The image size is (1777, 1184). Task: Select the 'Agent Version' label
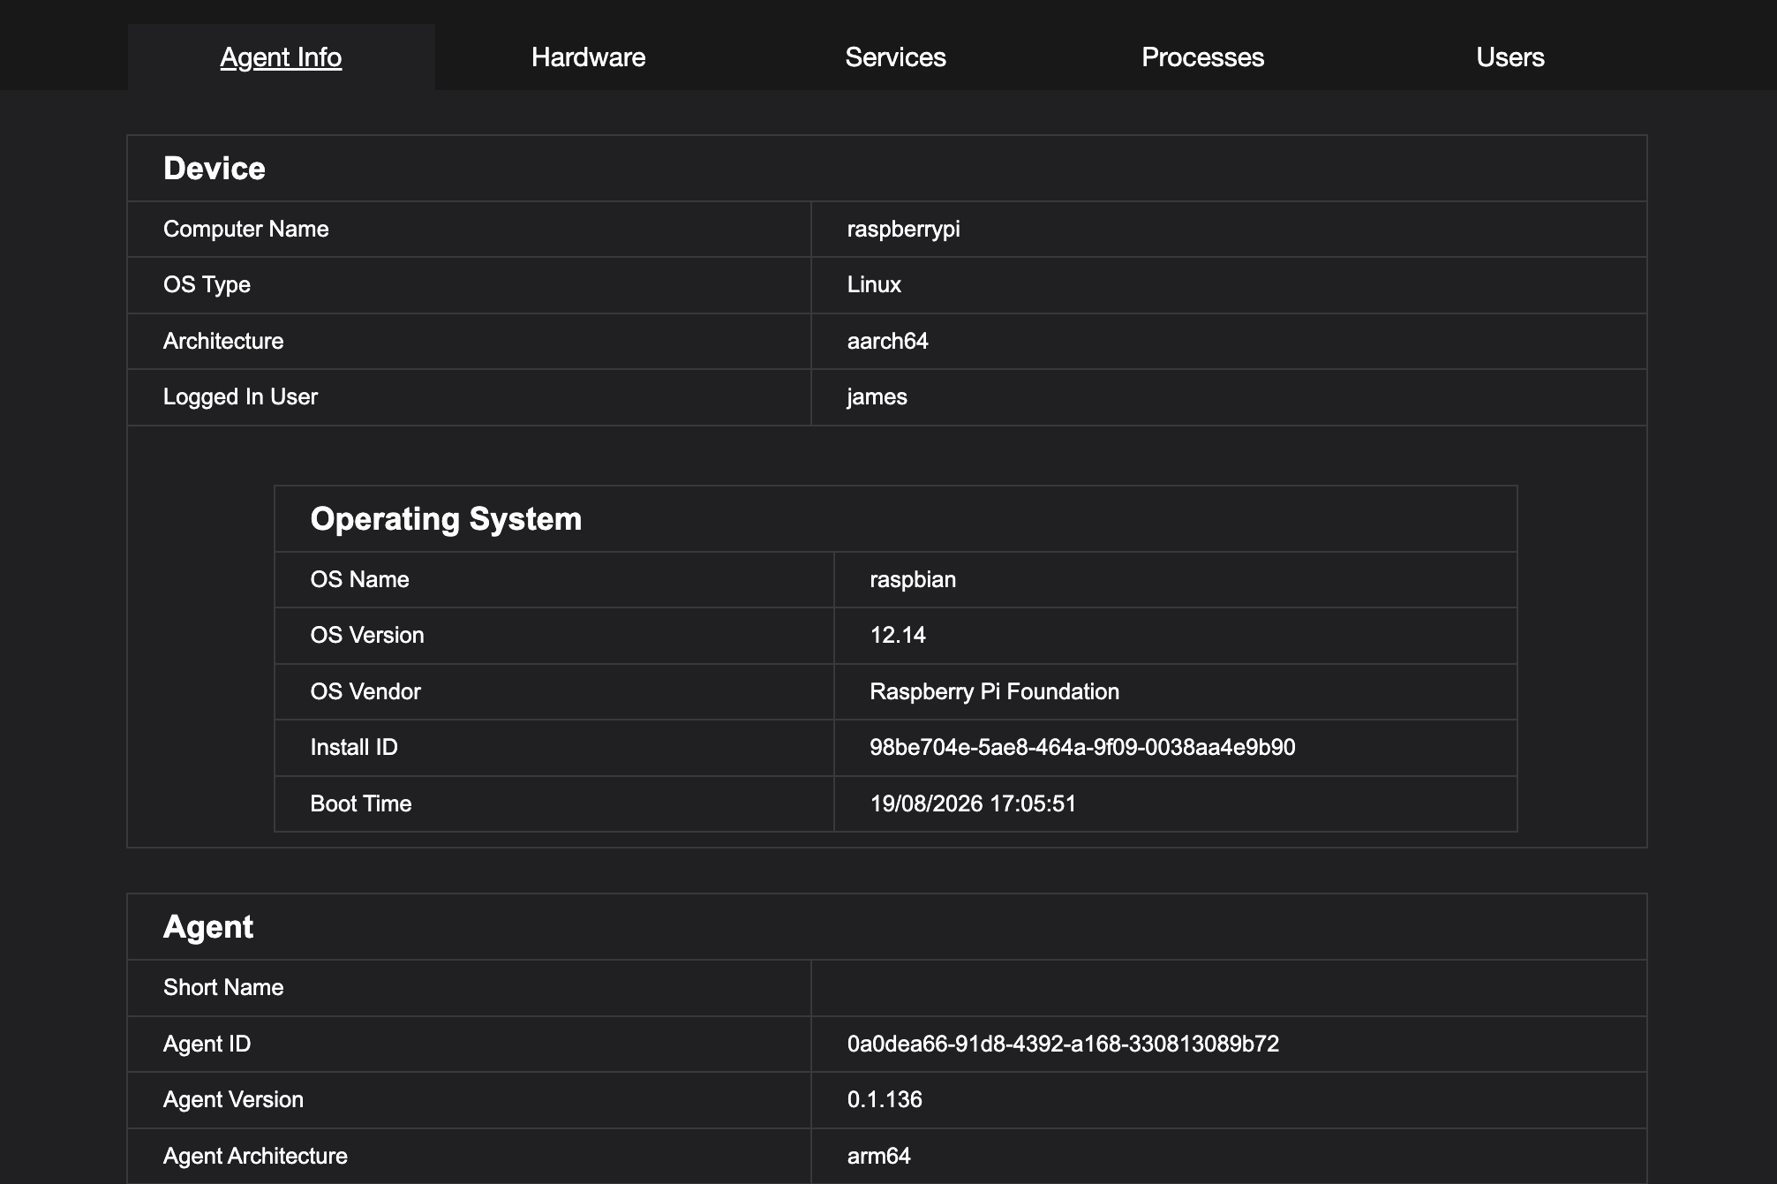(233, 1099)
